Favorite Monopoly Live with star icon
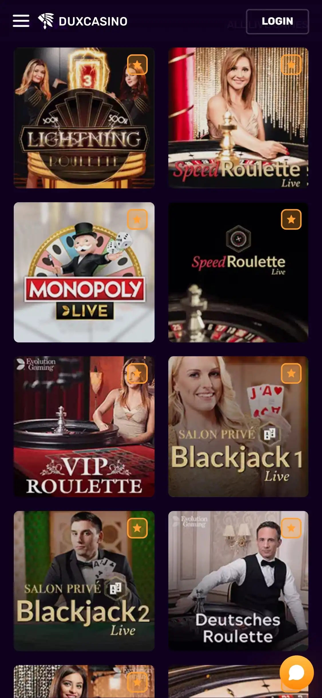 [137, 219]
